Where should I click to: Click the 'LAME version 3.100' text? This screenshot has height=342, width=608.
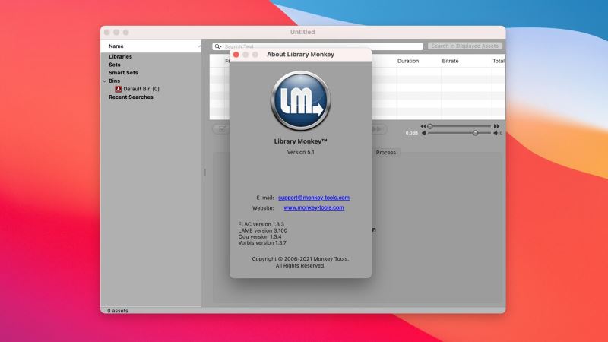[x=262, y=230]
